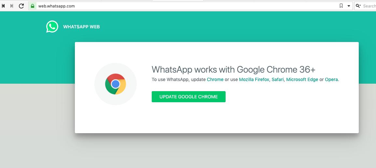The width and height of the screenshot is (376, 168).
Task: Focus the web.whatsapp.com address field
Action: pyautogui.click(x=187, y=6)
